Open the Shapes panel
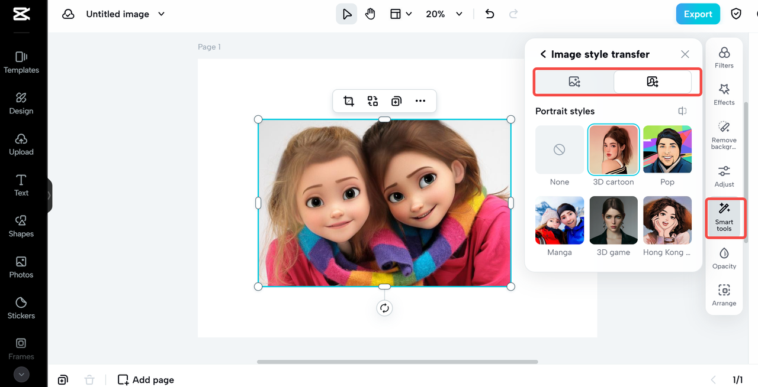The width and height of the screenshot is (758, 387). [21, 226]
